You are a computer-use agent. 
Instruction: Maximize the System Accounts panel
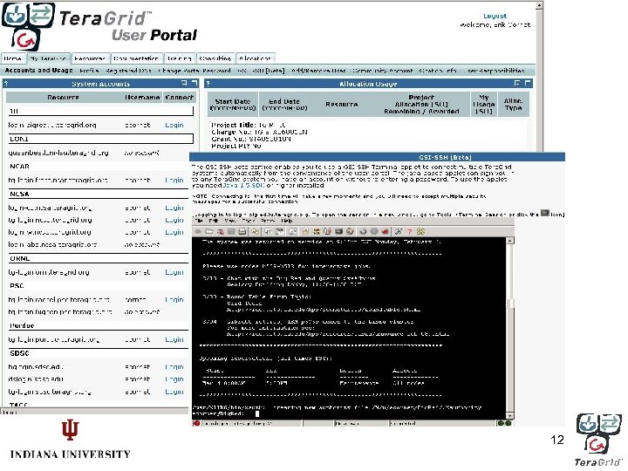point(195,83)
